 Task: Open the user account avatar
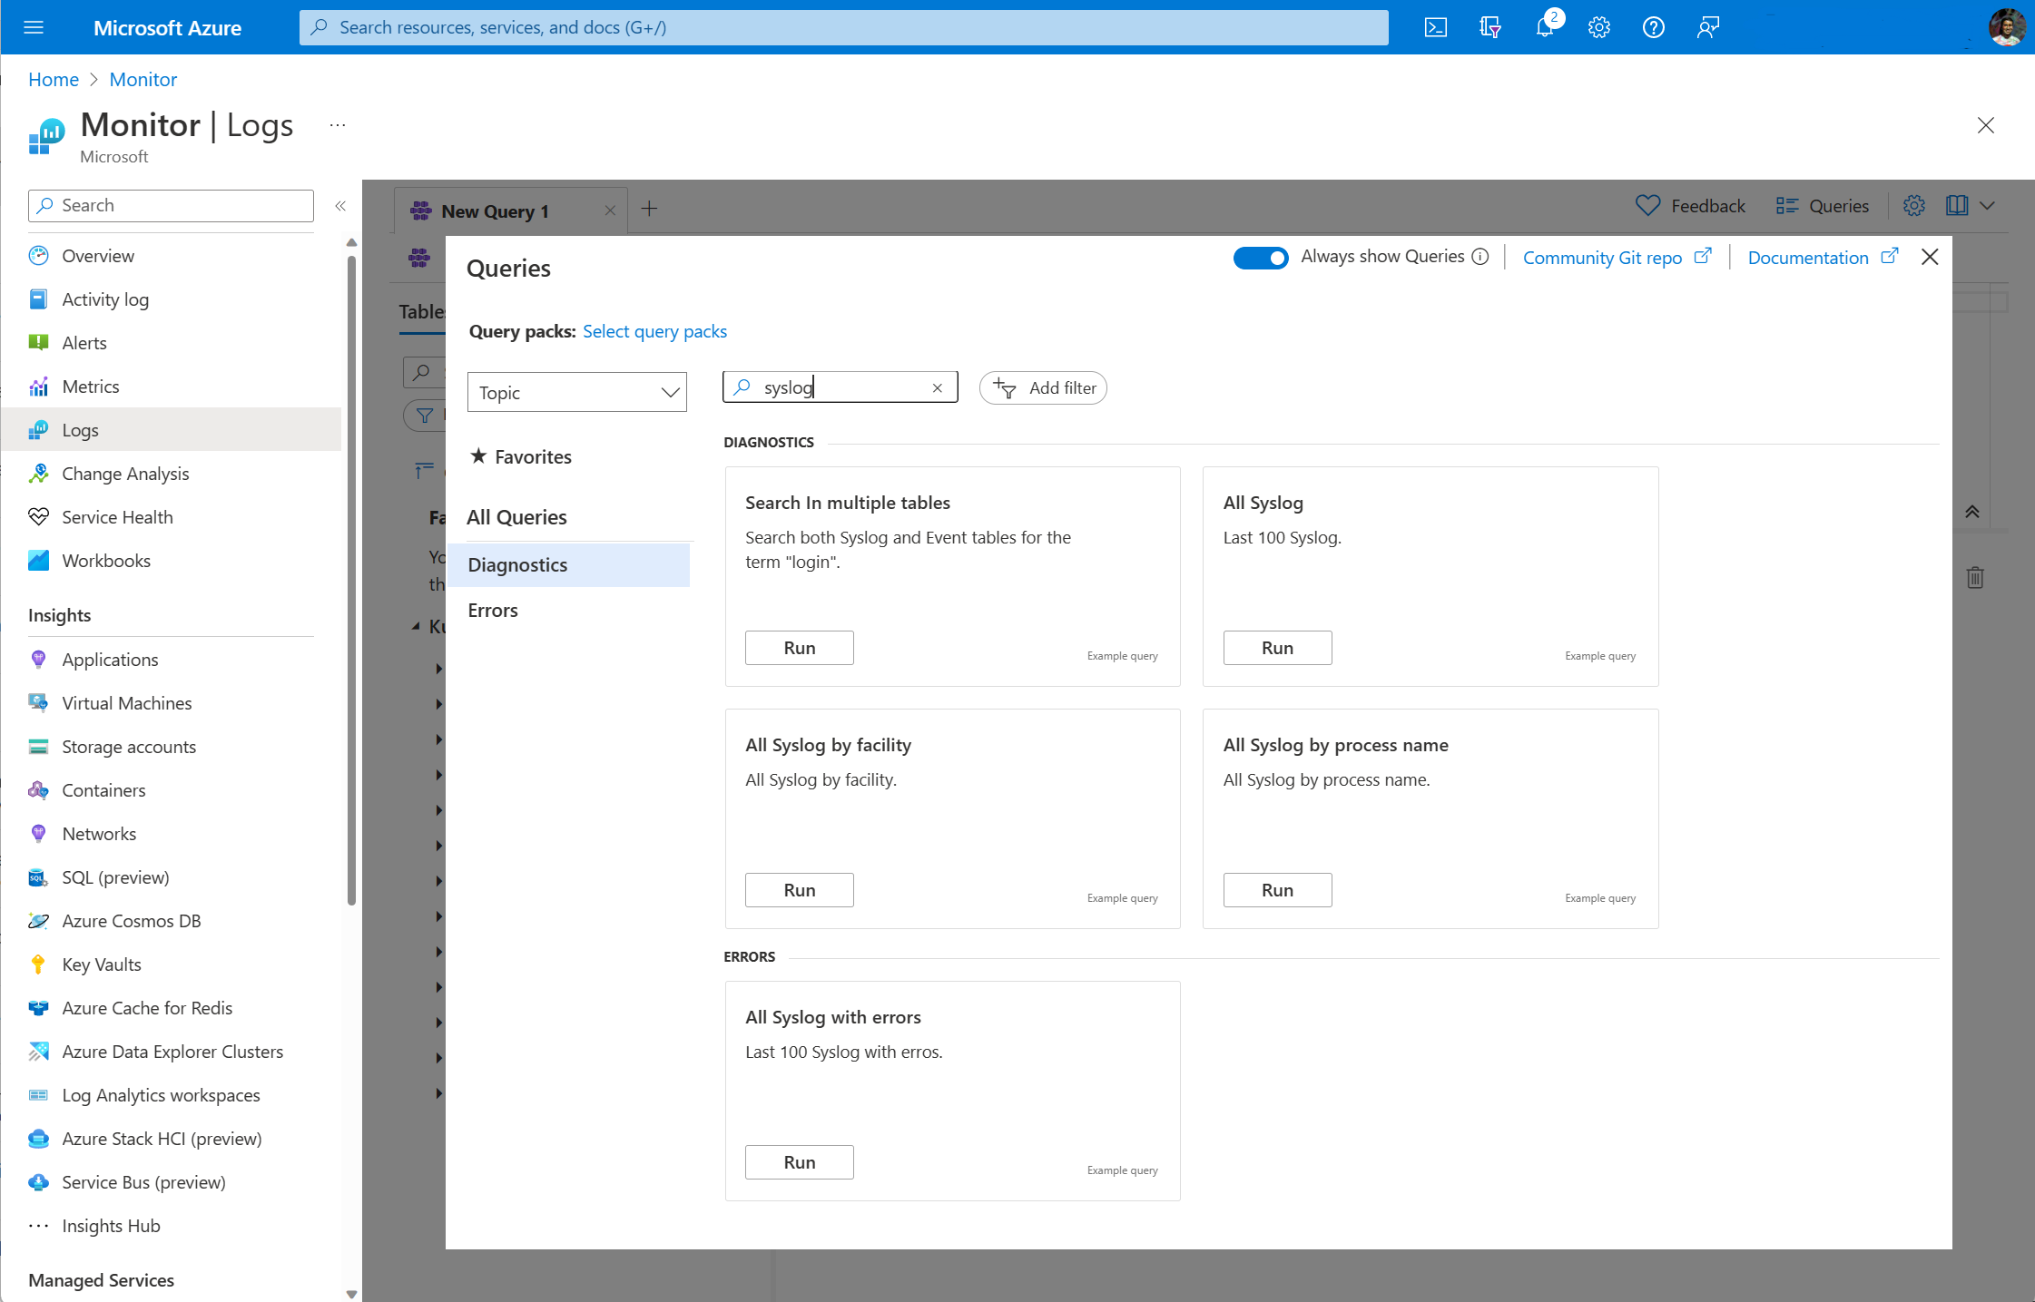click(x=2007, y=27)
